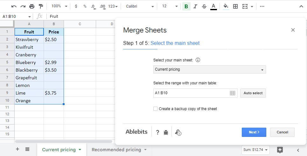Click the horizontal scrollbar
Screen dimensions: 307x156
coord(64,141)
